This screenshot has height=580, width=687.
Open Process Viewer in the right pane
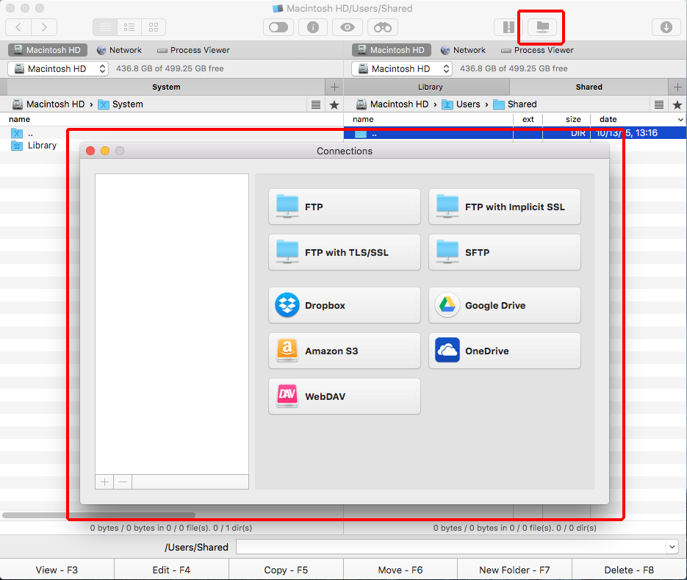pyautogui.click(x=537, y=50)
